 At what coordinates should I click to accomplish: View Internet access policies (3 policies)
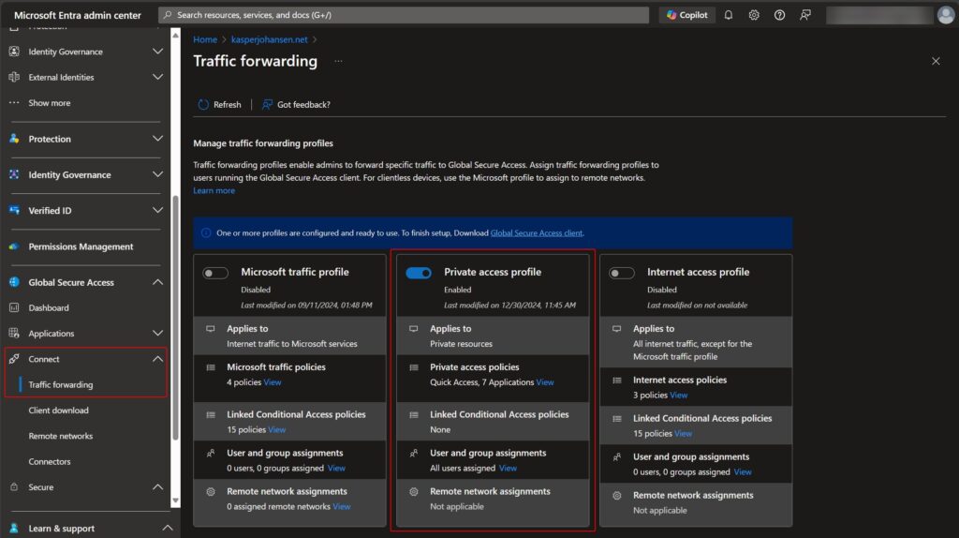(678, 395)
